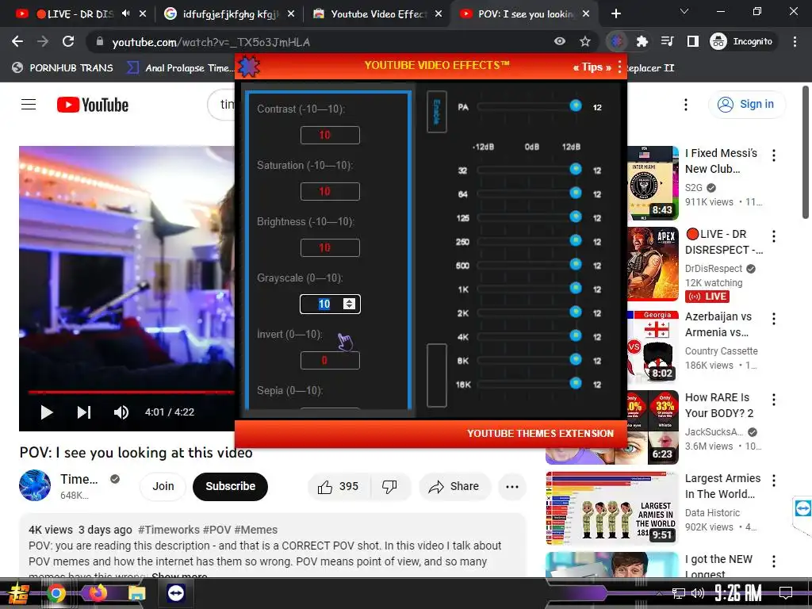
Task: Expand the tab search chevron
Action: (x=684, y=11)
